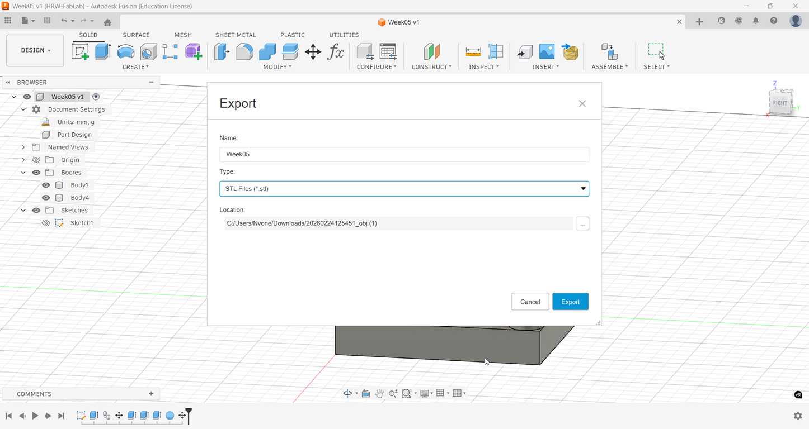Open Change Parameters (fx) tool
The image size is (809, 429).
coord(336,52)
